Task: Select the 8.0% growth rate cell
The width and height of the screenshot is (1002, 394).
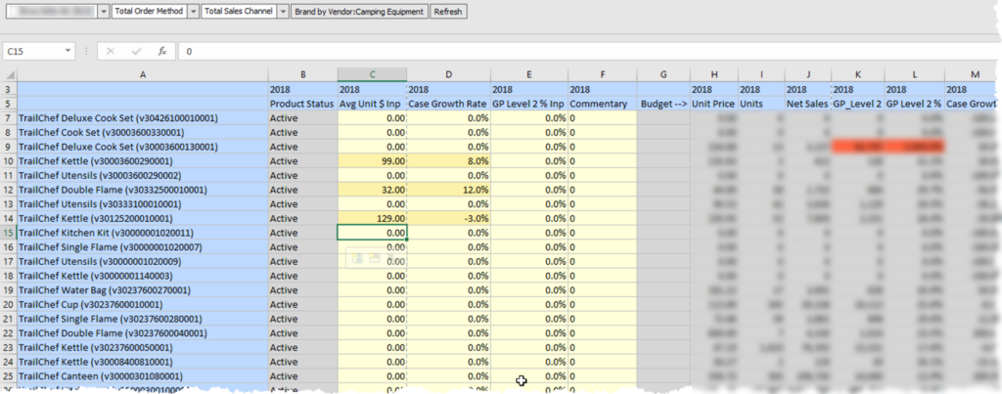Action: pos(448,161)
